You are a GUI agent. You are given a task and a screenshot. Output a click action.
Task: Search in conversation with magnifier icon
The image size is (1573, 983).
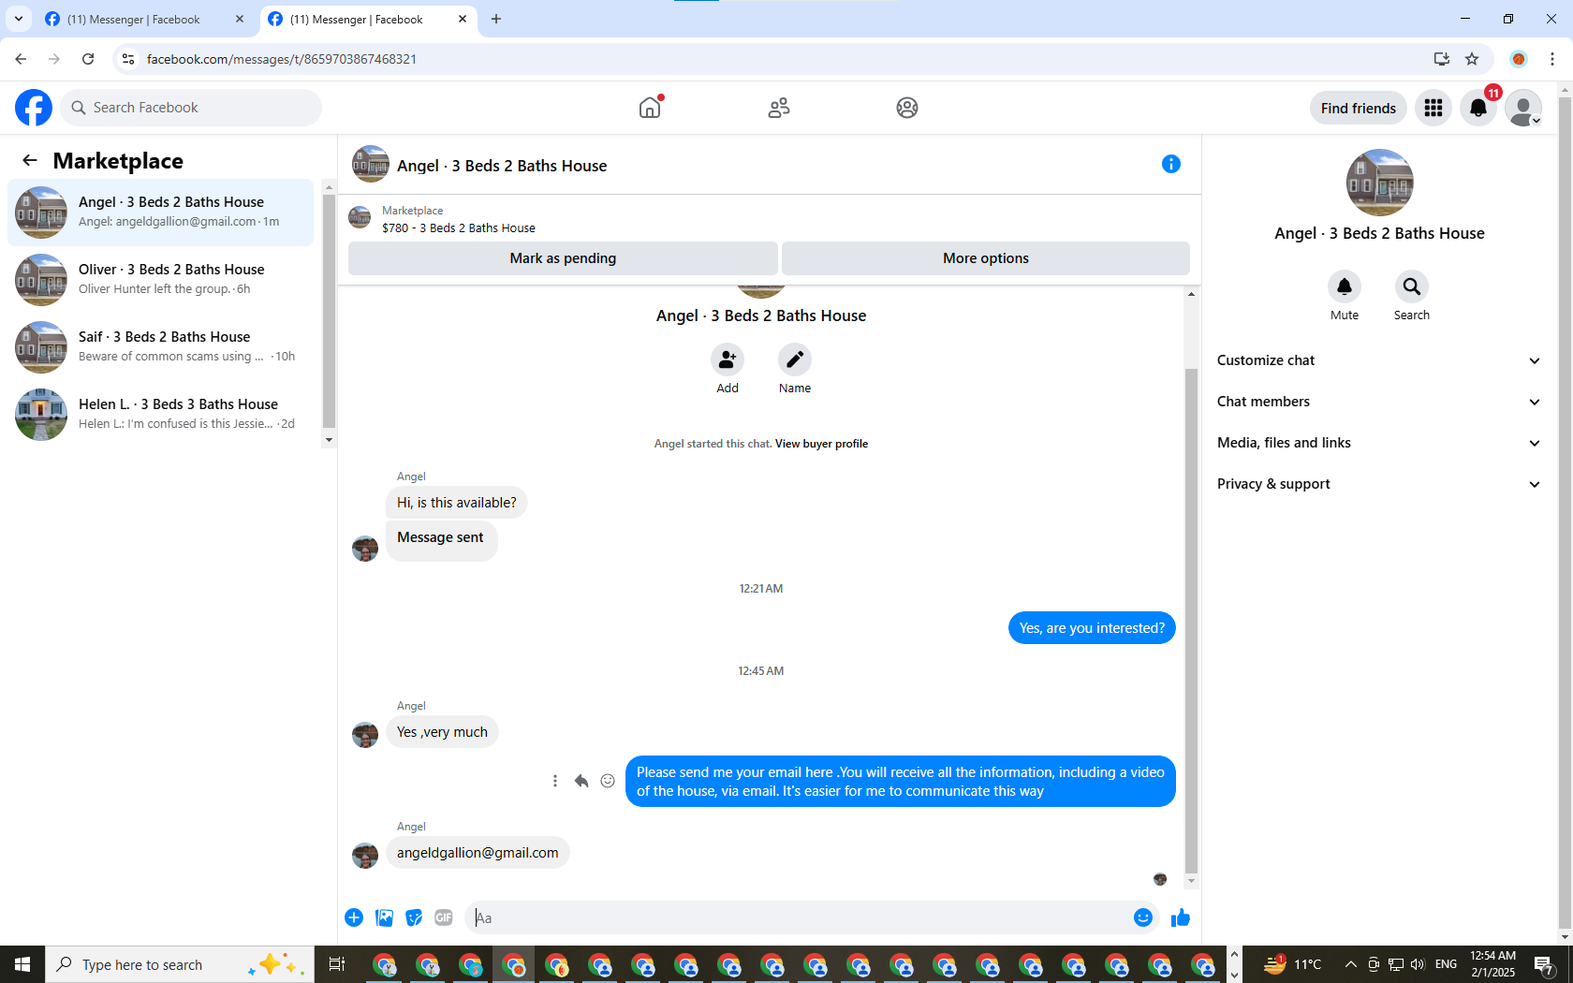click(1412, 286)
